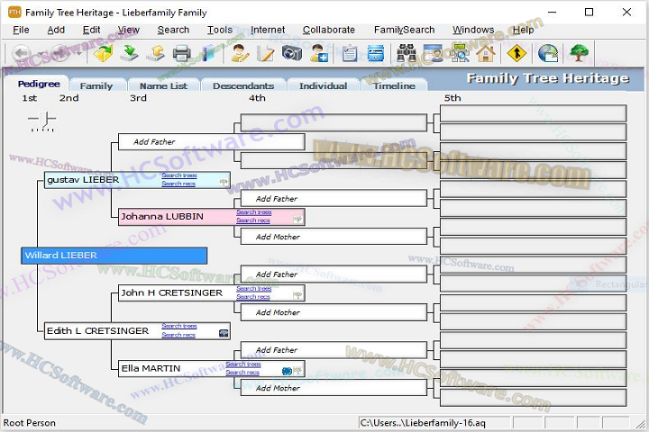This screenshot has width=649, height=432.
Task: Click the Add Person plus icon
Action: coord(319,53)
